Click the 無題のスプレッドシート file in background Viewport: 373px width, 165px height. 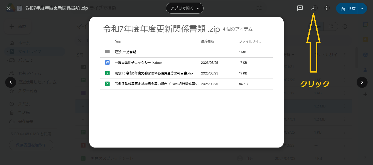click(112, 158)
